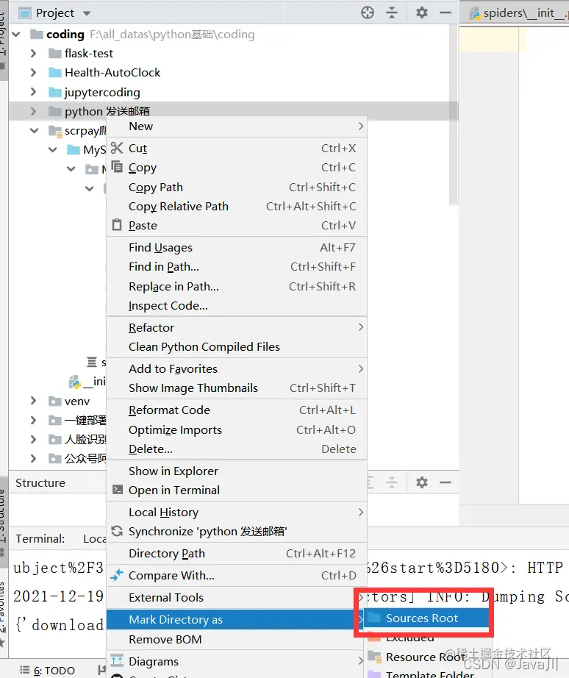The height and width of the screenshot is (678, 569).
Task: Select Show in Explorer
Action: click(x=237, y=471)
